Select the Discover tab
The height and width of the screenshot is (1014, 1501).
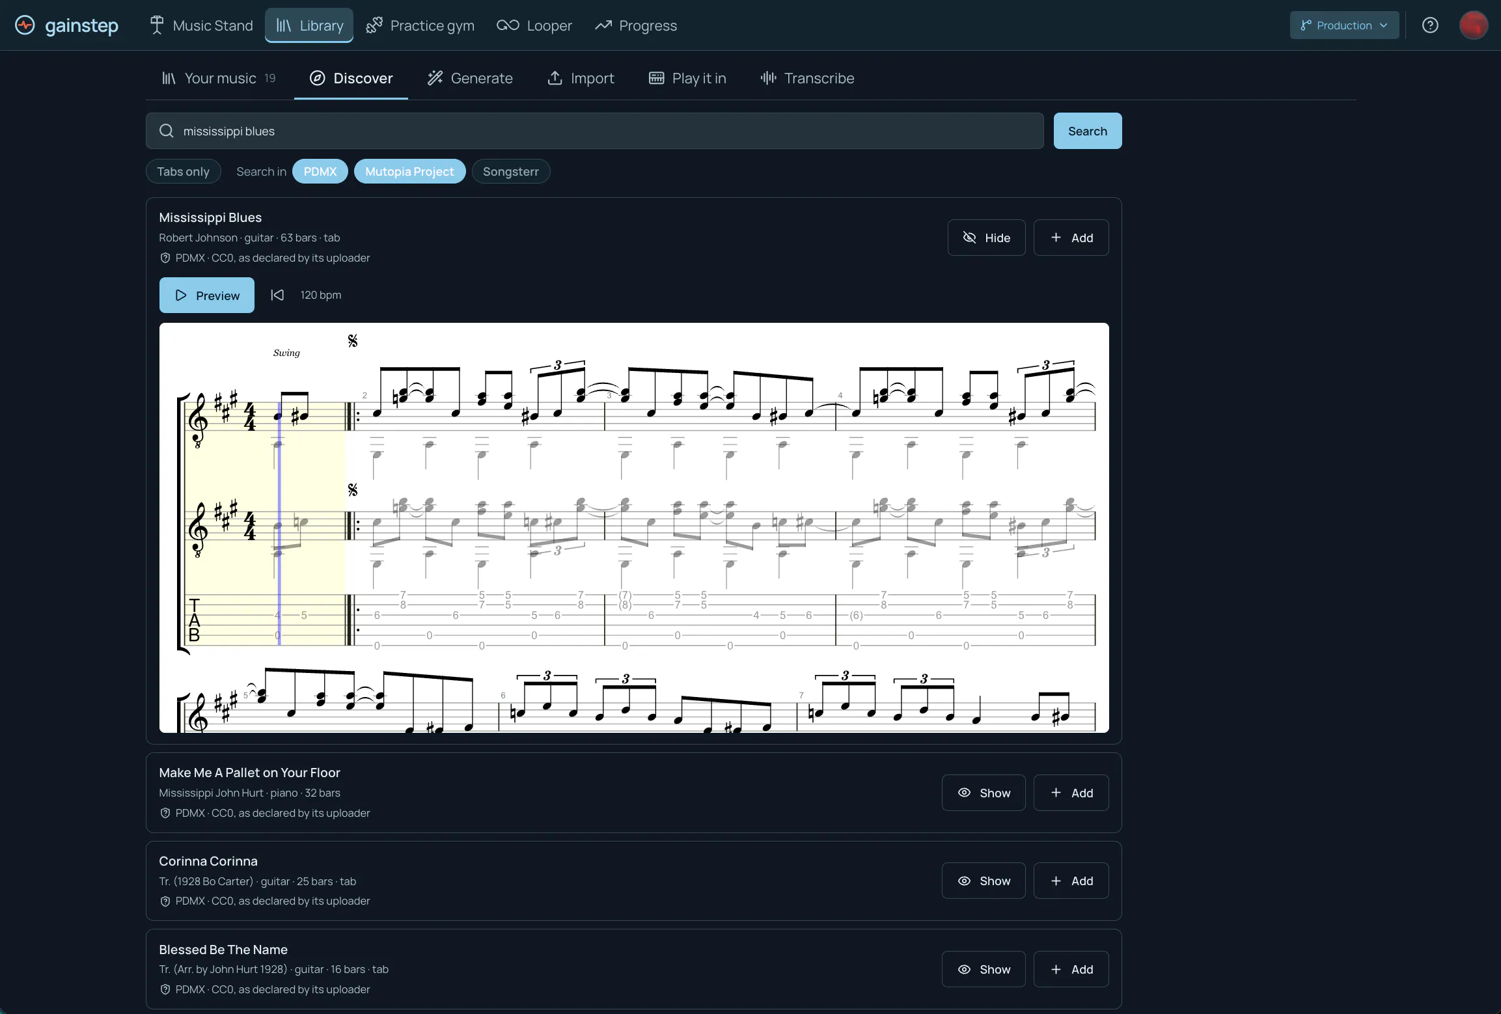(x=351, y=78)
